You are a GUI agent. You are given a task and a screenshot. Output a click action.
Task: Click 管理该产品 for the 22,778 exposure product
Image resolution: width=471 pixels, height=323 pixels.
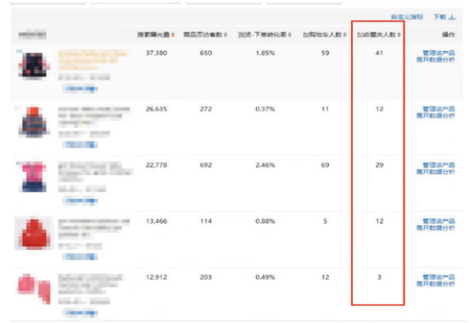439,165
